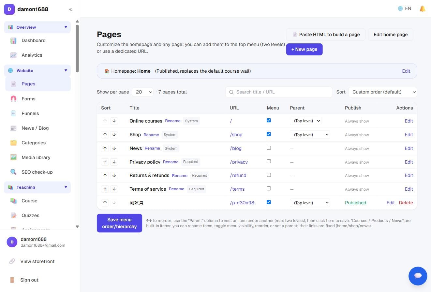The image size is (431, 292).
Task: Move Returns & refunds row down
Action: 114,175
